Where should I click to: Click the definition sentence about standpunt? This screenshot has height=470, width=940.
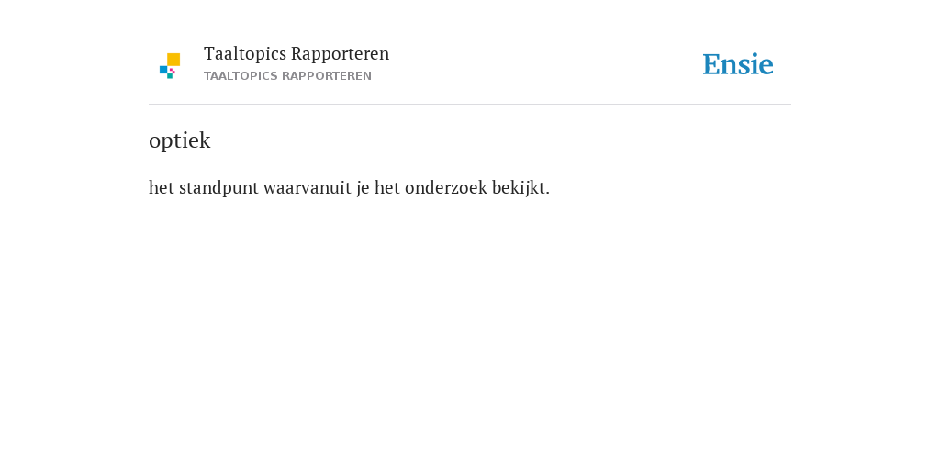349,188
